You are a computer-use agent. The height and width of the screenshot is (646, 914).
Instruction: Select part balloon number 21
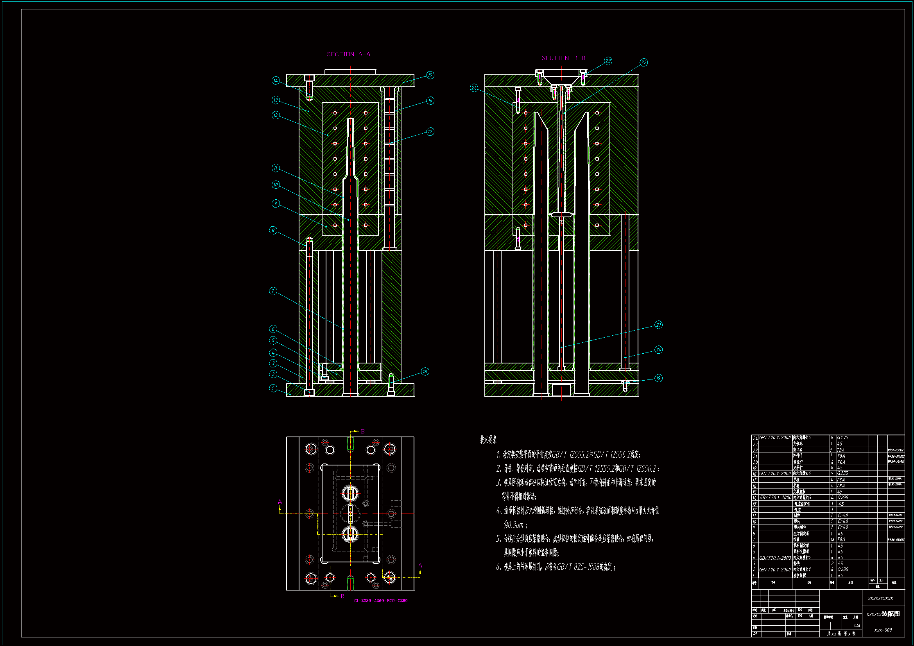click(x=658, y=325)
